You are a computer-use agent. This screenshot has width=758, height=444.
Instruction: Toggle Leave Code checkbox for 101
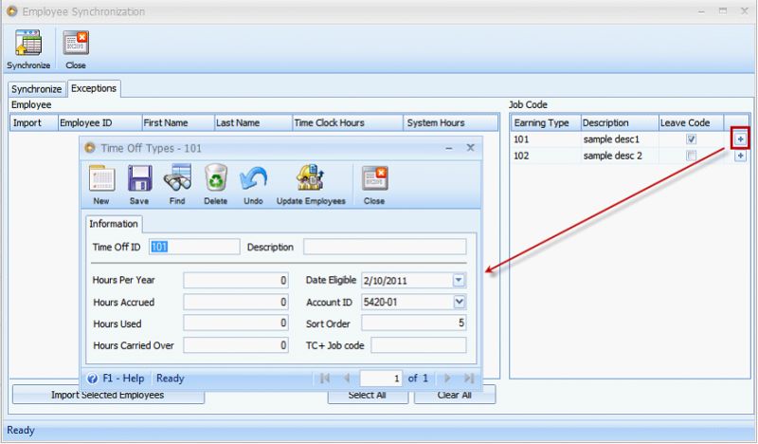point(692,139)
